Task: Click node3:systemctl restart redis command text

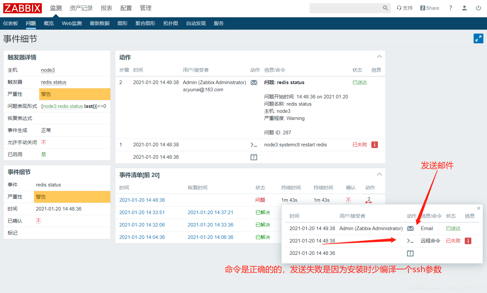Action: point(296,145)
